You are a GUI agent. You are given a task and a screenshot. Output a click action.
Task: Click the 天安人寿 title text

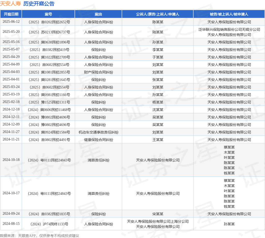(10, 4)
